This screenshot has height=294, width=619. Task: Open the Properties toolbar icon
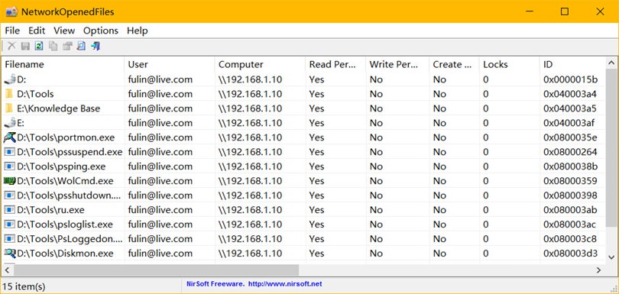pyautogui.click(x=67, y=46)
